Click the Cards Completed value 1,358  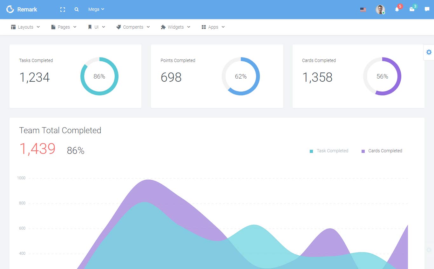[317, 77]
